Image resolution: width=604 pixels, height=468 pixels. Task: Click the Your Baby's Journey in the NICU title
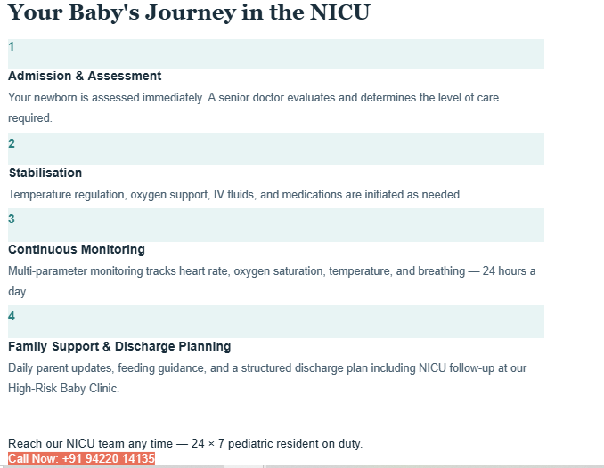(189, 12)
